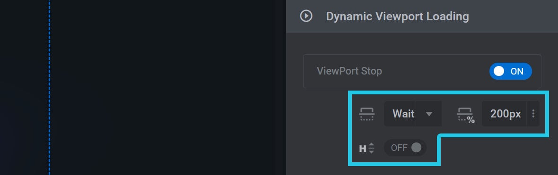Click the Dynamic Viewport Loading title text

click(397, 17)
